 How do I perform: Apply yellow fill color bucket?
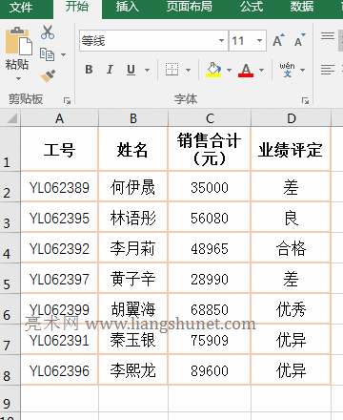pyautogui.click(x=213, y=70)
